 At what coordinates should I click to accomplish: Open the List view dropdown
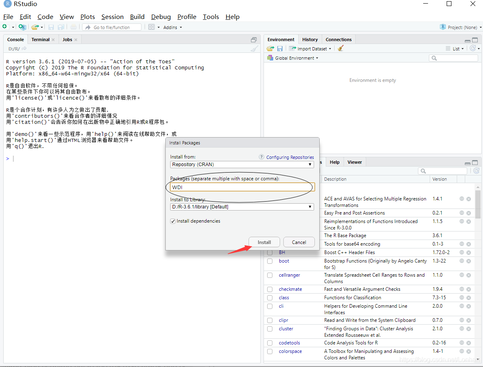point(455,48)
